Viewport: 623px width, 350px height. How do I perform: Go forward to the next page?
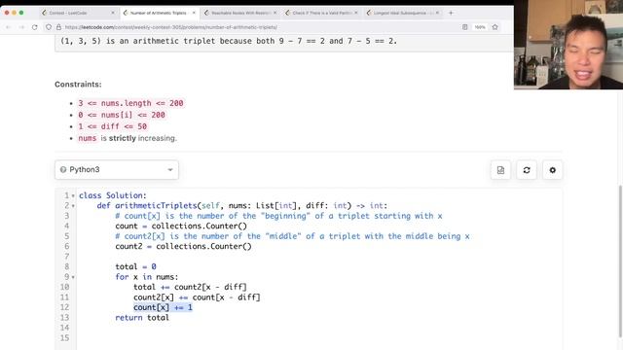pos(21,27)
